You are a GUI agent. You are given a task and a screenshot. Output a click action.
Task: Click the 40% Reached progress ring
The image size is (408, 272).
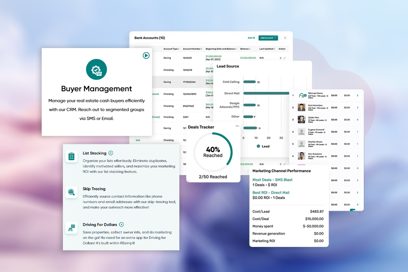coord(213,152)
